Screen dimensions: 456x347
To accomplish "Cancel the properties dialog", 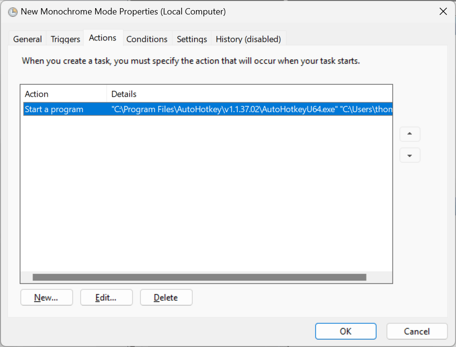I will tap(417, 331).
